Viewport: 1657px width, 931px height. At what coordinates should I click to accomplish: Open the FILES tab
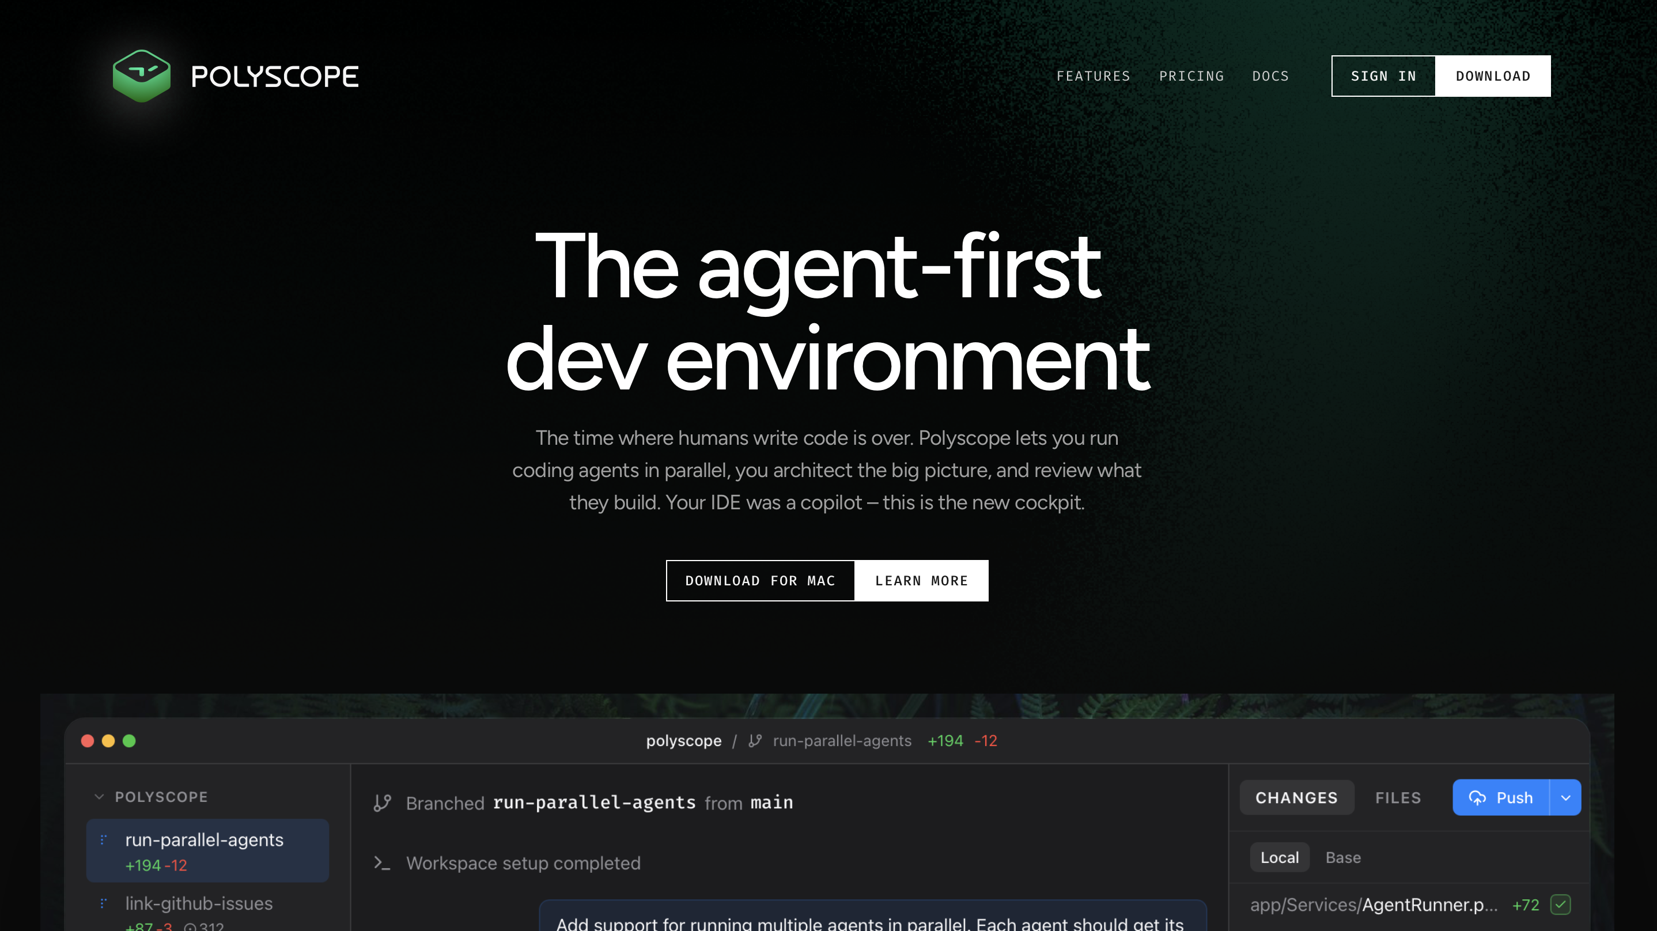[x=1398, y=798]
